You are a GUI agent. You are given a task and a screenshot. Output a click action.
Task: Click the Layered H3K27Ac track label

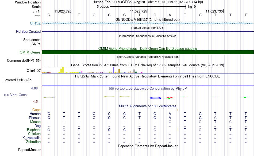click(17, 80)
